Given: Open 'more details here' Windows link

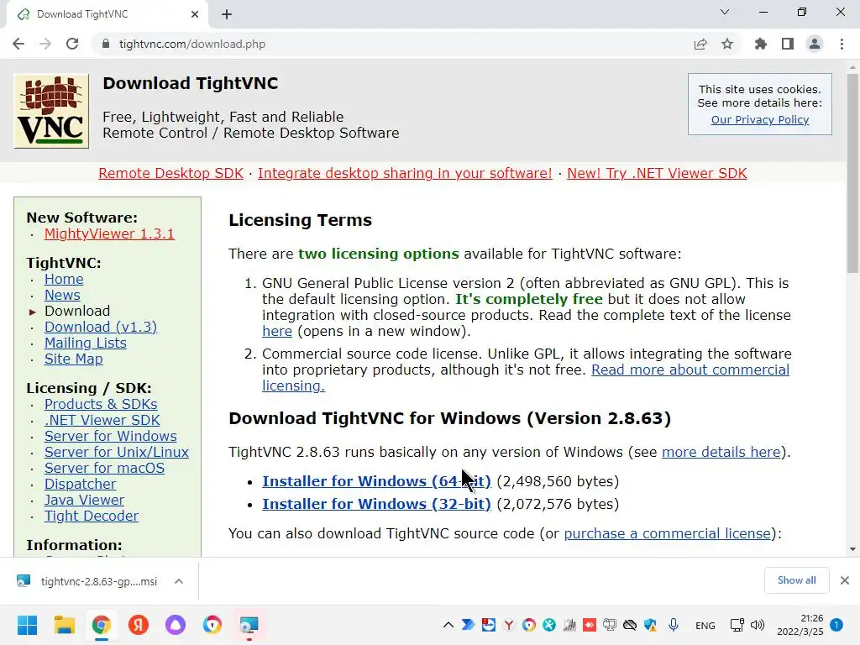Looking at the screenshot, I should click(x=721, y=452).
